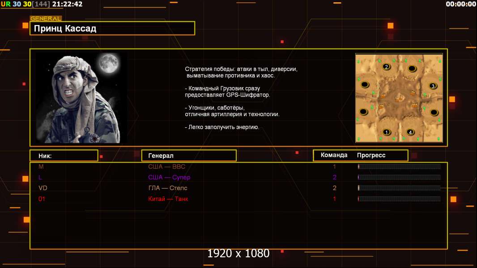Click the unnumbered start spot below position 3
Image resolution: width=477 pixels, height=268 pixels.
pyautogui.click(x=434, y=113)
